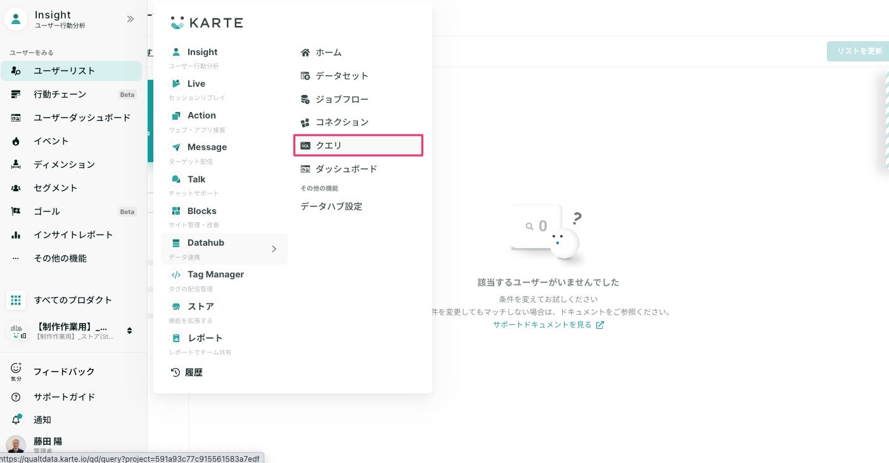Open データハブ設定 in the submenu
Image resolution: width=889 pixels, height=463 pixels.
(331, 206)
